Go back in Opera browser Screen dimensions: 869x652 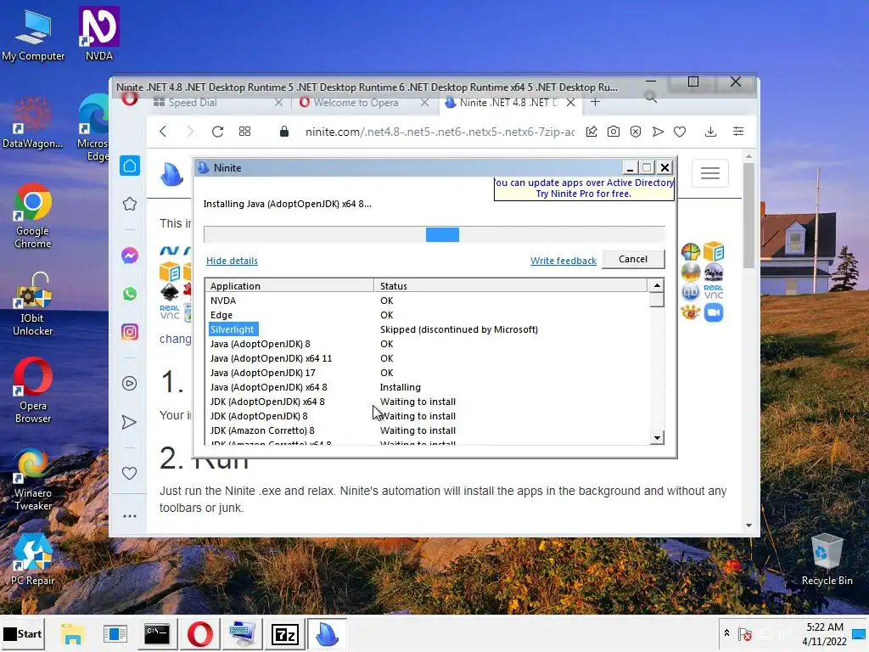pos(163,132)
